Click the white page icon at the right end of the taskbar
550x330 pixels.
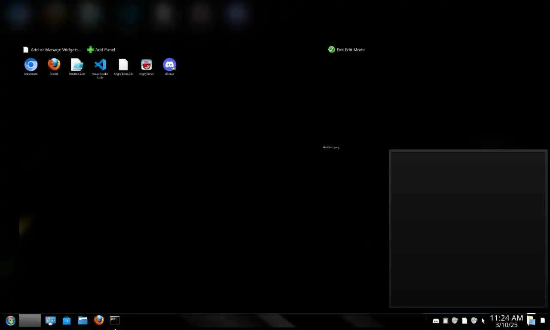[x=543, y=321]
